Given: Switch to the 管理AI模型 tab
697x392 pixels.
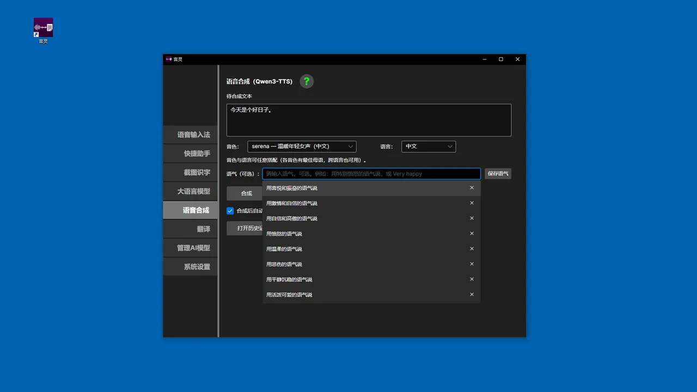Looking at the screenshot, I should 190,248.
